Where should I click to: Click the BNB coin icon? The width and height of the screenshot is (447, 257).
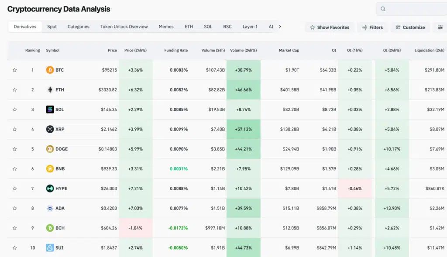click(x=50, y=169)
